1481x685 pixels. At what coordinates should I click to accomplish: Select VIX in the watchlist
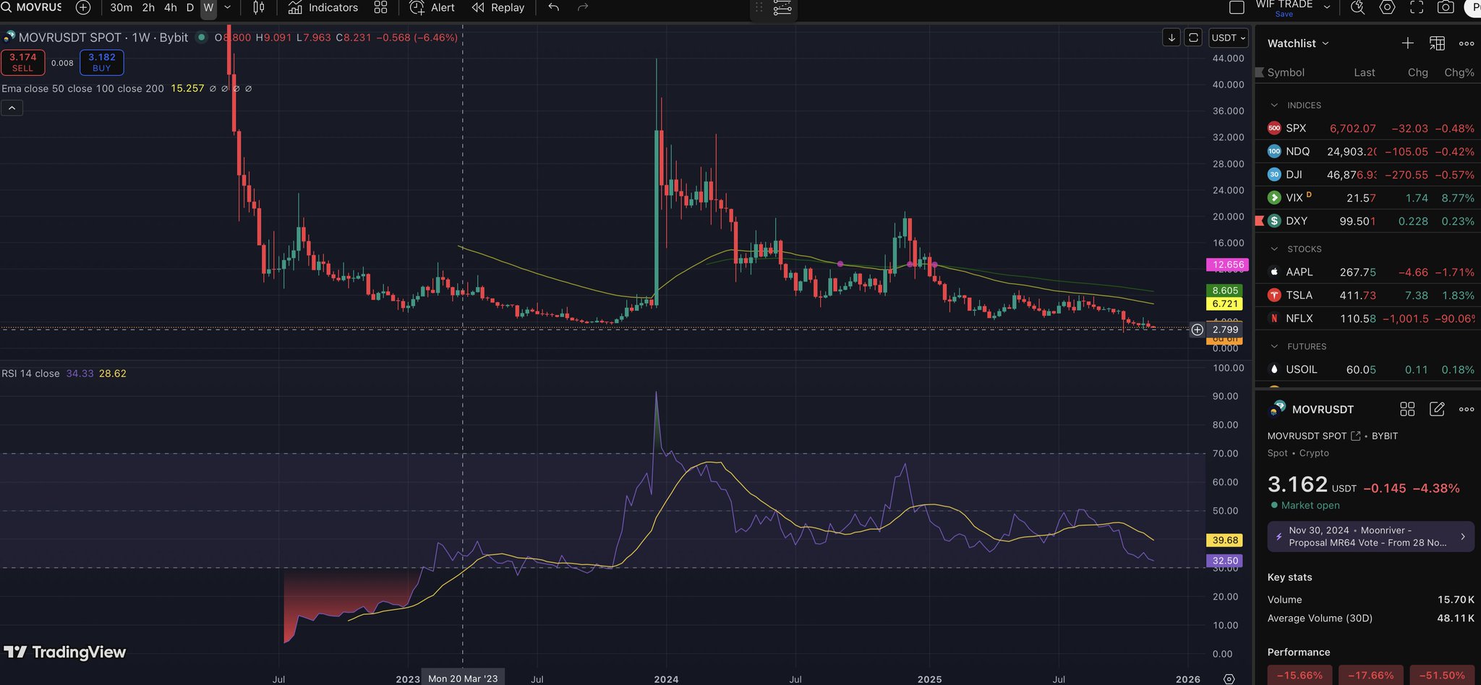click(1370, 197)
